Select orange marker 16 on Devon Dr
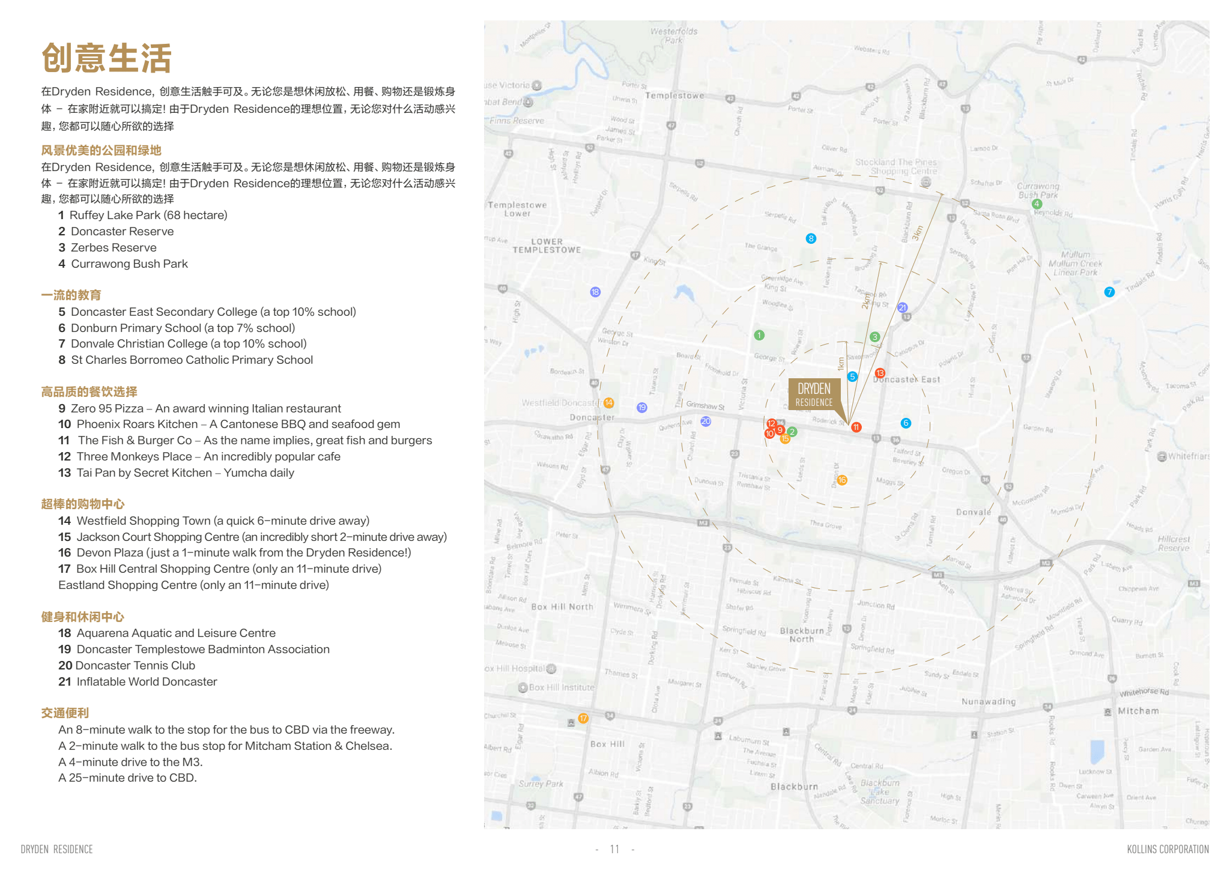The height and width of the screenshot is (870, 1230). [x=842, y=480]
